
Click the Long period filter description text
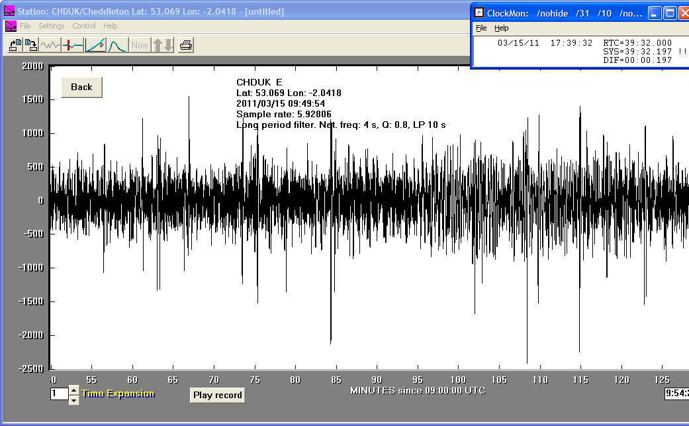click(x=341, y=125)
